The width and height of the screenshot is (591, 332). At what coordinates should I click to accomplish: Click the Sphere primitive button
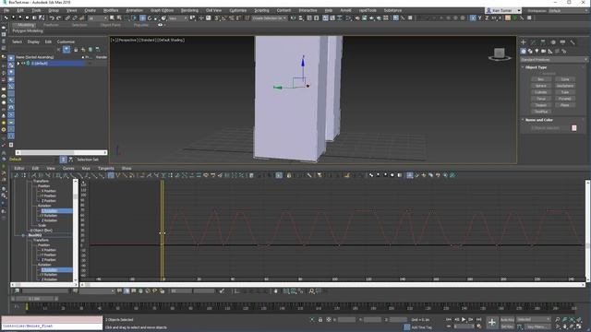point(541,86)
